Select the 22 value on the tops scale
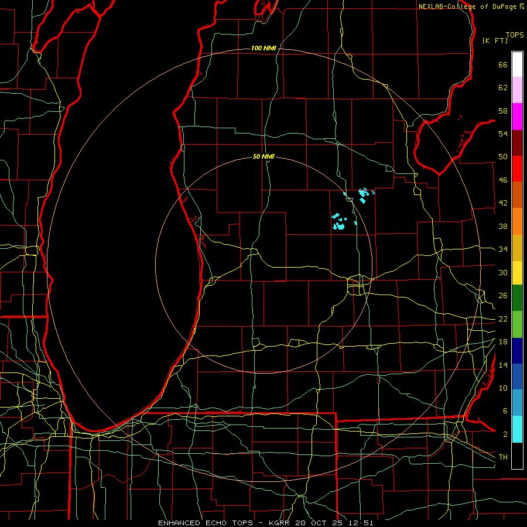The height and width of the screenshot is (527, 527). [503, 319]
